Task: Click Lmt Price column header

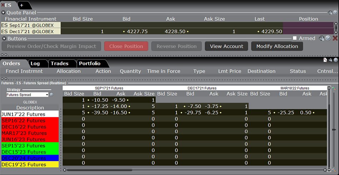Action: pos(230,71)
